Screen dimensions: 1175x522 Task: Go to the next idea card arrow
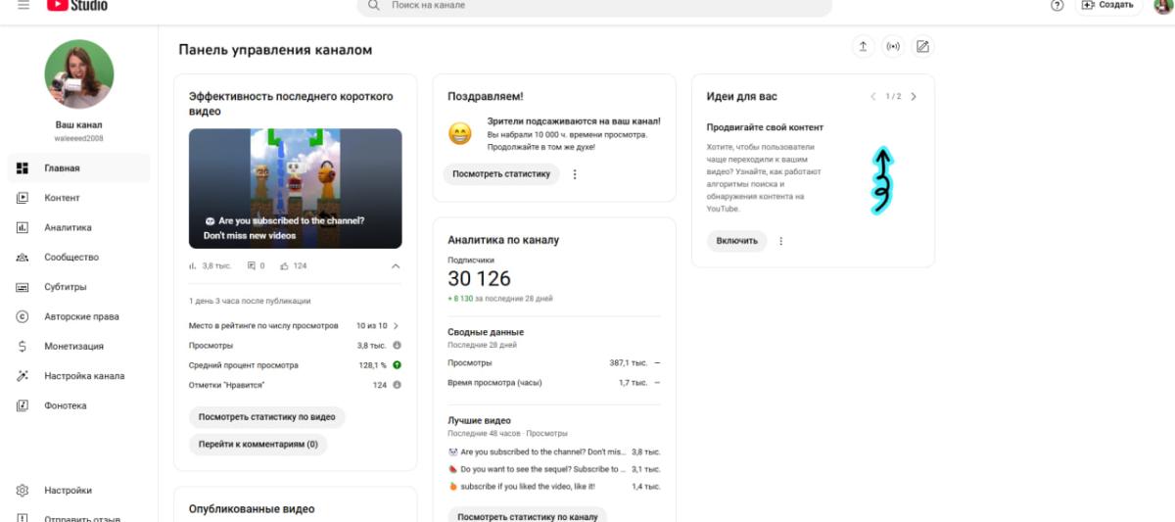pos(914,96)
